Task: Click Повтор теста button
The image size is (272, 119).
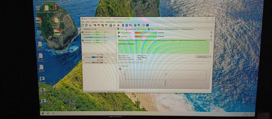Action: tap(202, 57)
